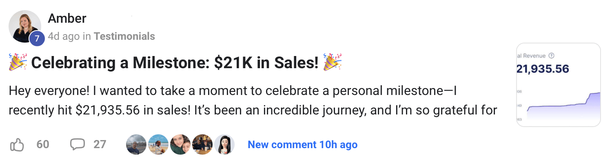Click the party popper emoji after the title
612x166 pixels.
pos(332,63)
